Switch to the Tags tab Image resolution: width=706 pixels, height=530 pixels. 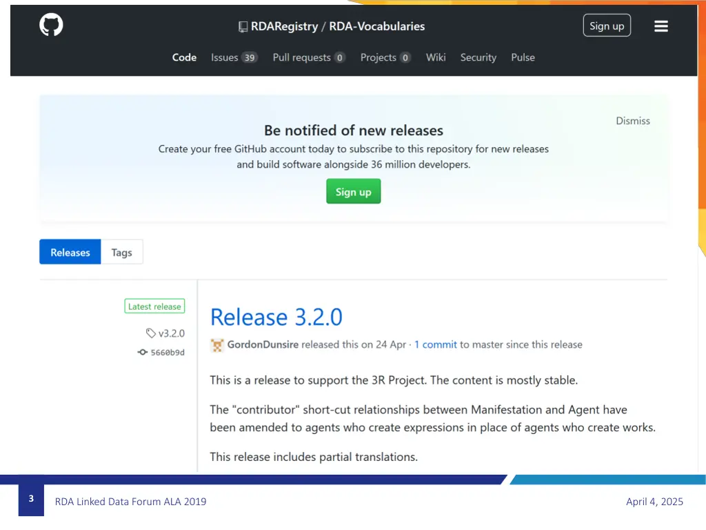tap(121, 252)
